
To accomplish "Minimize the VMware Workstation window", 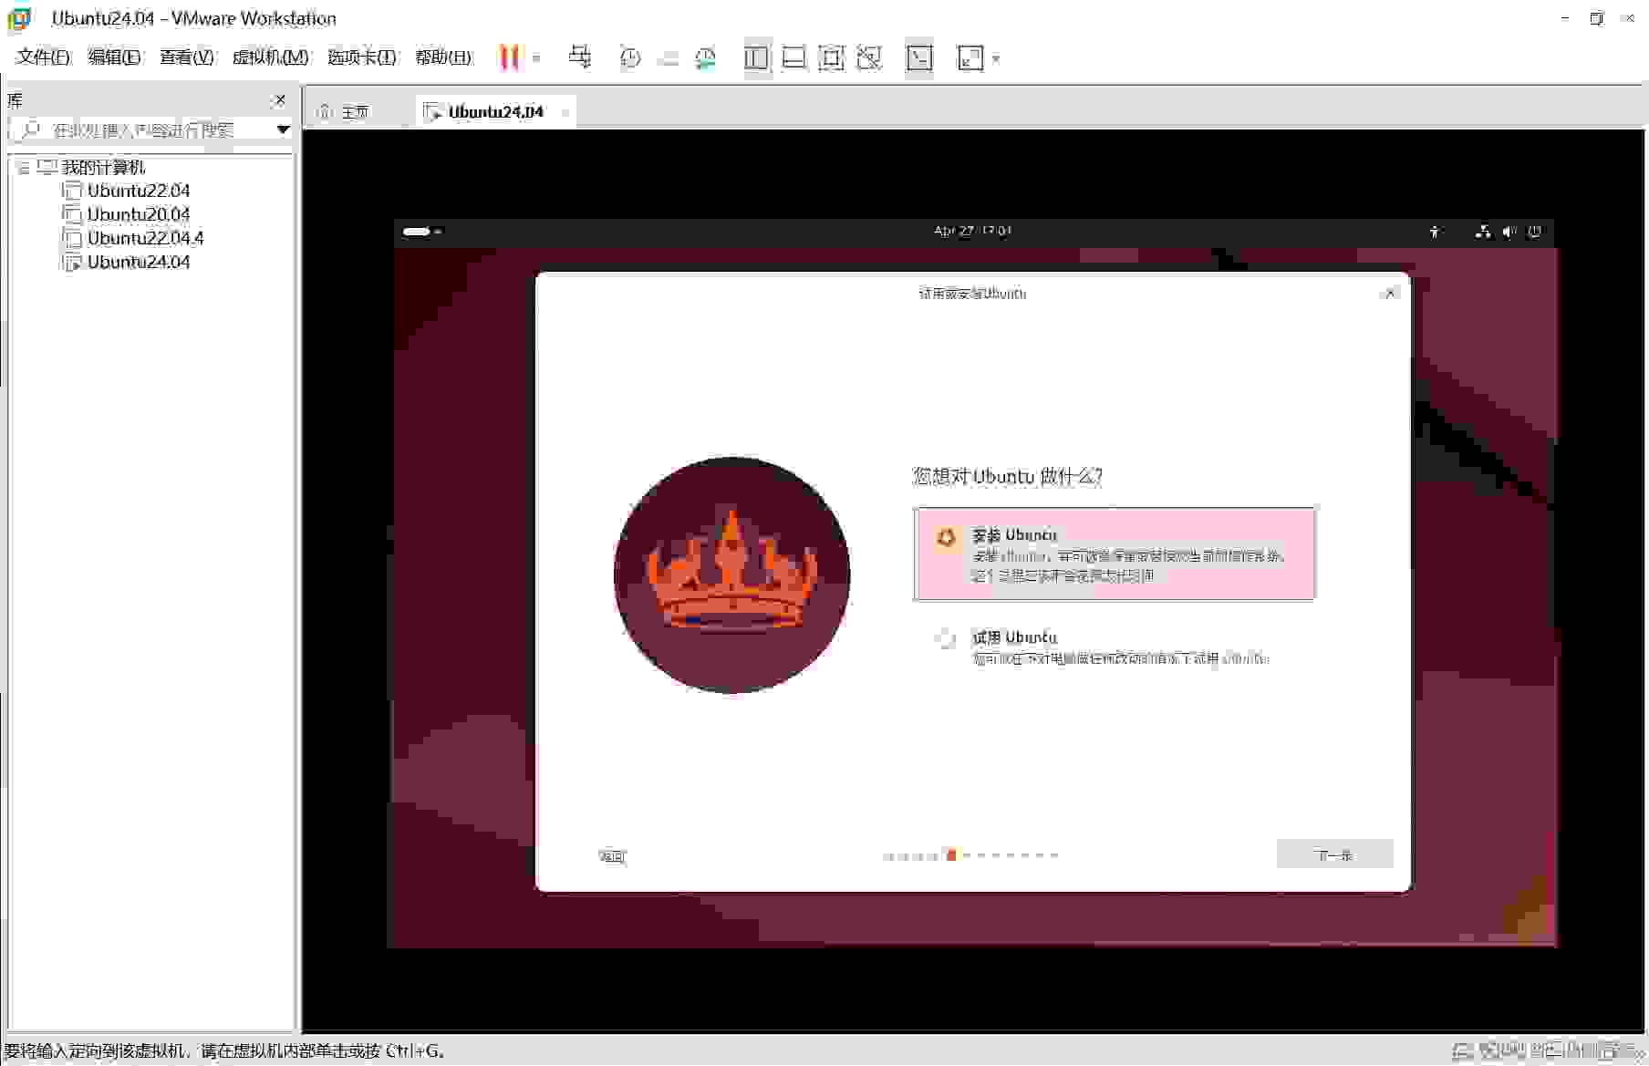I will tap(1565, 18).
